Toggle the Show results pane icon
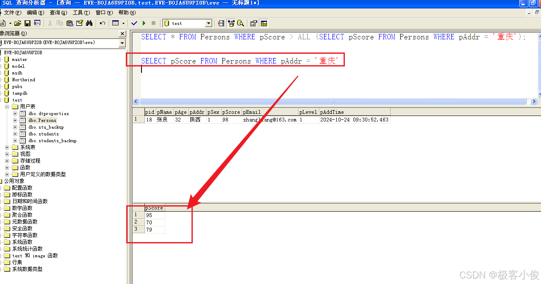This screenshot has width=541, height=284. coord(264,23)
